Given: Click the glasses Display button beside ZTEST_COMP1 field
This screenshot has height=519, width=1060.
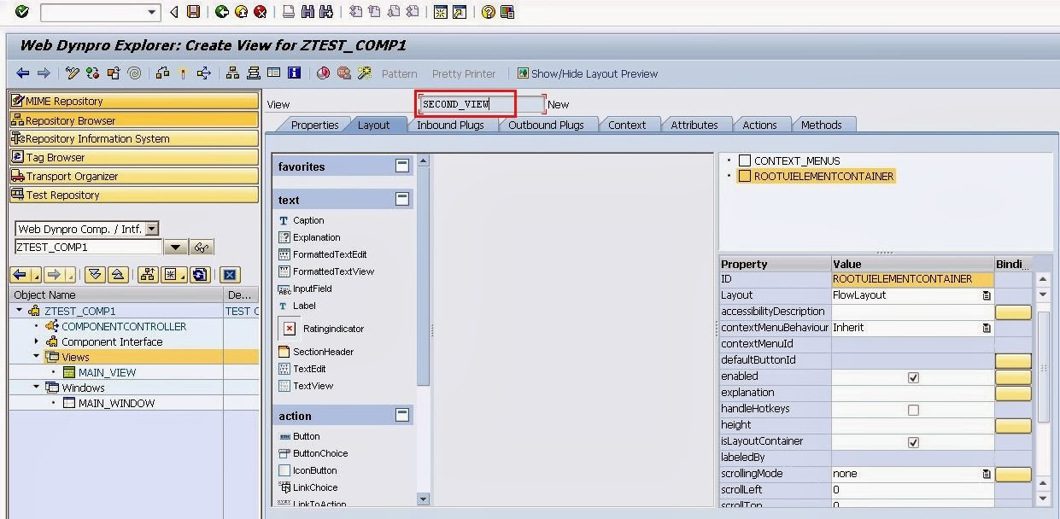Looking at the screenshot, I should (x=202, y=248).
